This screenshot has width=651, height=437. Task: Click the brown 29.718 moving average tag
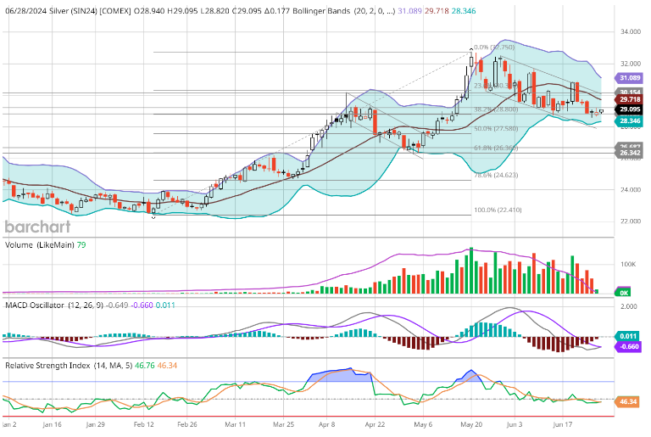click(x=629, y=99)
